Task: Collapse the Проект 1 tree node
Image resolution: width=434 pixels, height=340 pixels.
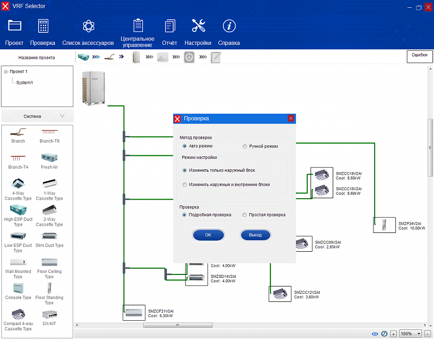Action: pos(6,71)
